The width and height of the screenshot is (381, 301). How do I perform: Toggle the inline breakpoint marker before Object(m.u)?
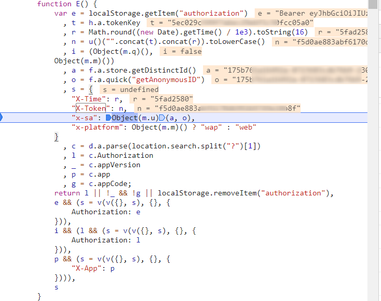pos(109,118)
